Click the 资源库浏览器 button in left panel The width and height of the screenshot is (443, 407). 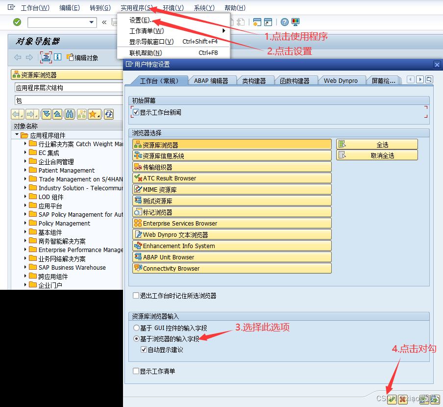pos(67,75)
